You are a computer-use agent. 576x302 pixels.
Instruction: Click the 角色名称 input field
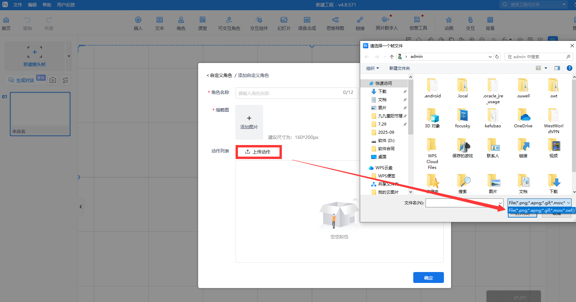pos(289,93)
